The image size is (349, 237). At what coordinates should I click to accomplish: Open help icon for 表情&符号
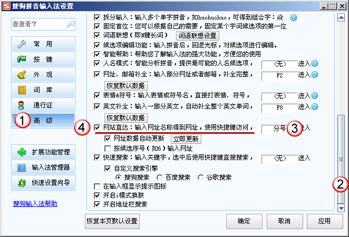(x=315, y=96)
